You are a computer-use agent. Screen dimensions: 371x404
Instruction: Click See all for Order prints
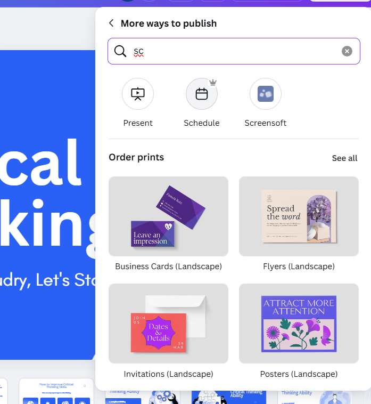coord(344,158)
